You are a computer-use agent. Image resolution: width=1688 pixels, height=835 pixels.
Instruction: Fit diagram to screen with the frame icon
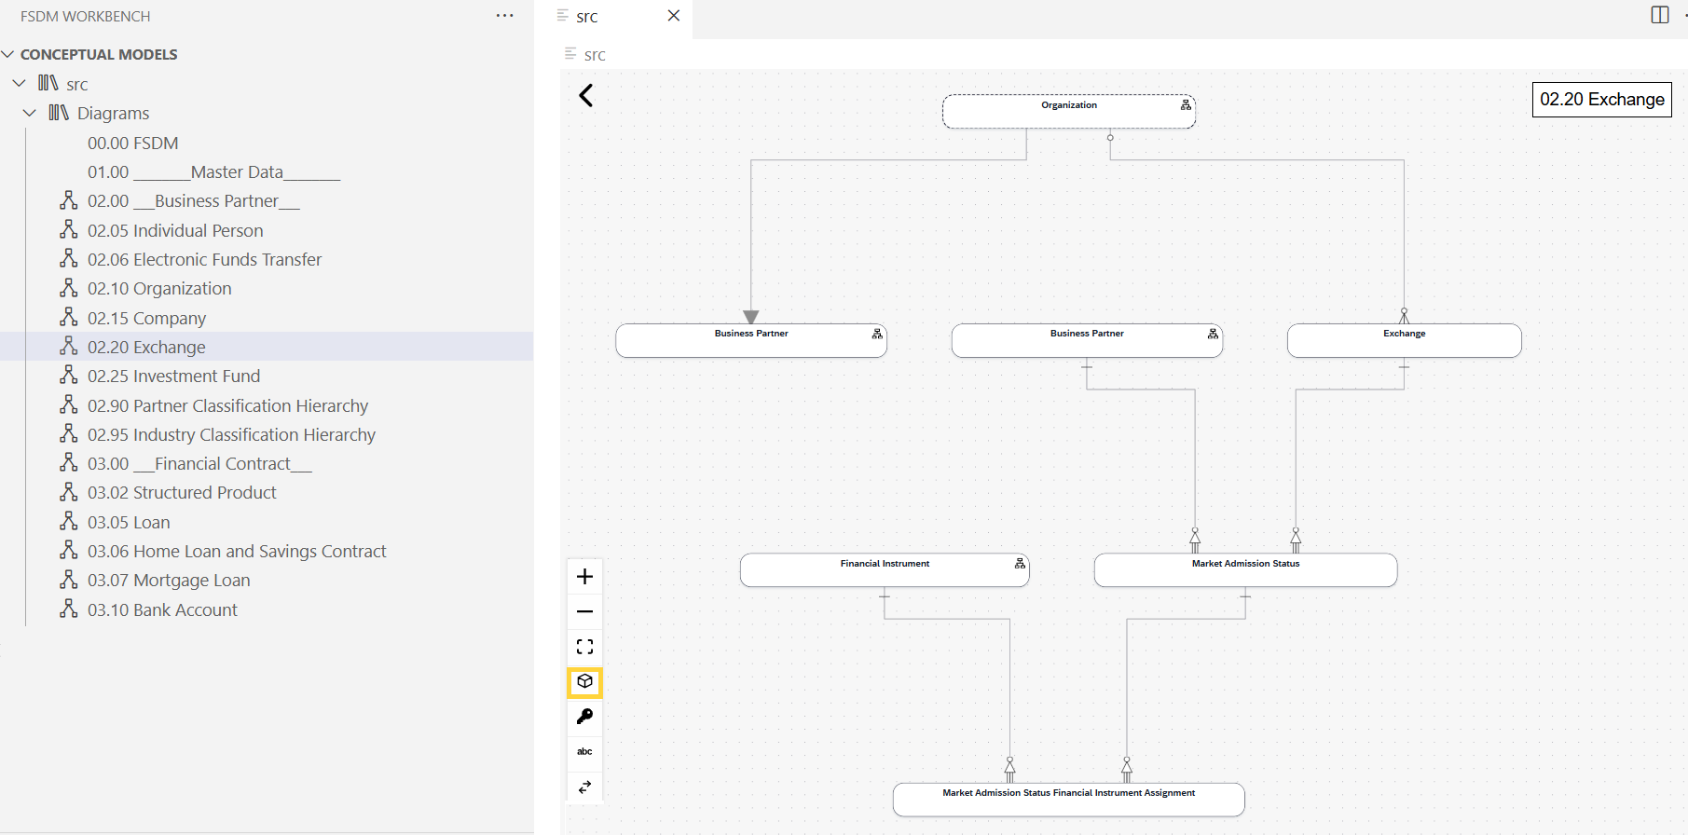(584, 647)
